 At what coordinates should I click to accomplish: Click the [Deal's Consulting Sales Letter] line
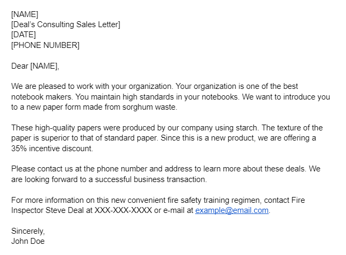tap(66, 24)
